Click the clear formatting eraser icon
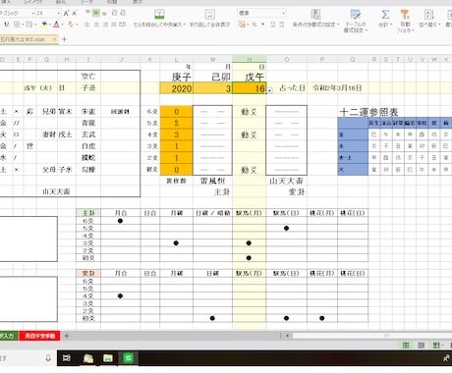The width and height of the screenshot is (452, 373). 71,25
